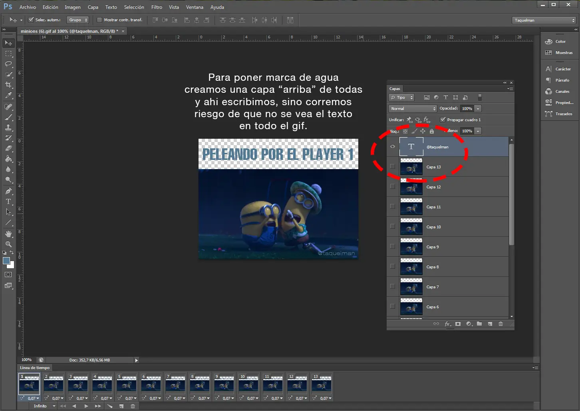Enable Mostrar contr. transf.

point(99,20)
